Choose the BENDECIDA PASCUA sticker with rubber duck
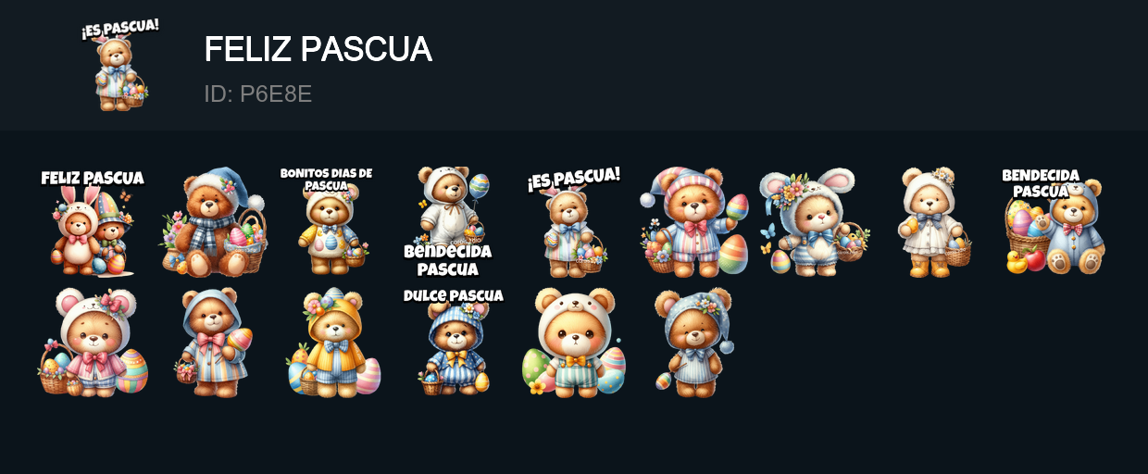The width and height of the screenshot is (1148, 474). [1055, 222]
